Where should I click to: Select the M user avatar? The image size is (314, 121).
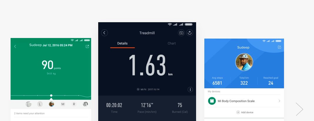click(63, 104)
